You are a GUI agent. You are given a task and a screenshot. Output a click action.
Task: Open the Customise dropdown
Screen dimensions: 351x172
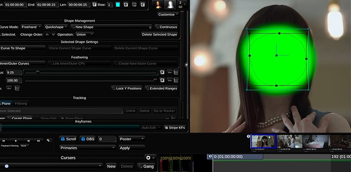pos(168,14)
